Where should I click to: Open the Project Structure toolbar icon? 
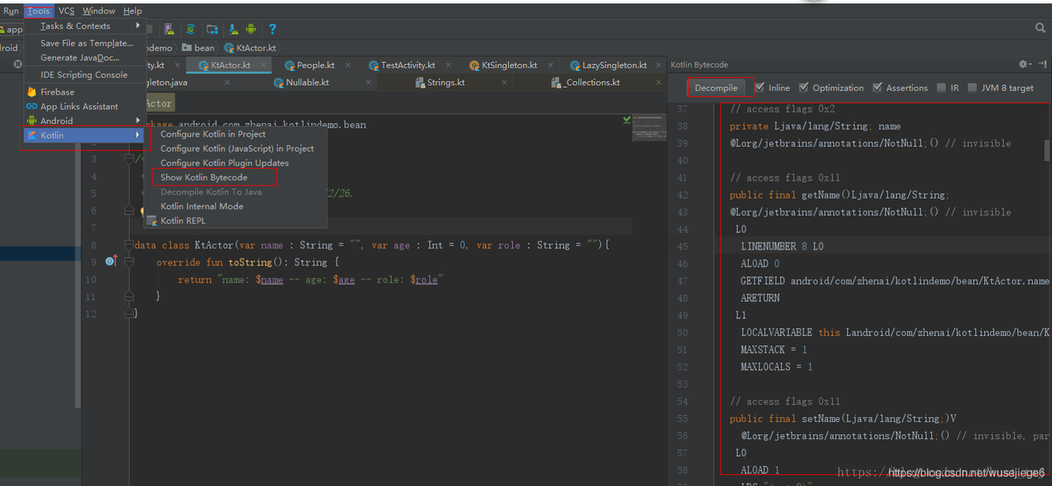pos(213,29)
